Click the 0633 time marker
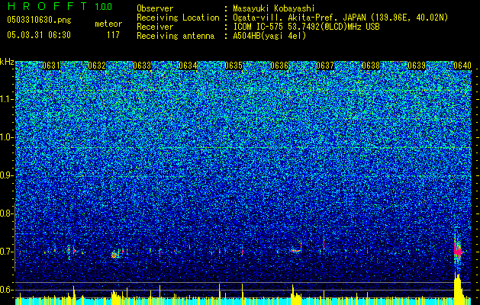Viewport: 480px width, 305px height. (142, 66)
